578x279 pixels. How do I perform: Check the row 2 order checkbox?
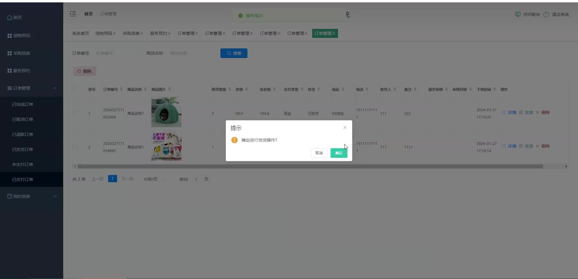coord(75,147)
